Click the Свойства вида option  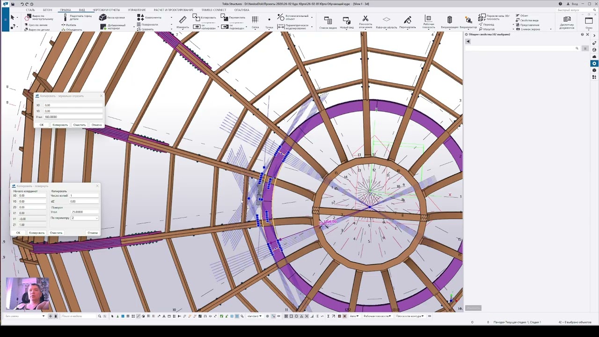(527, 20)
